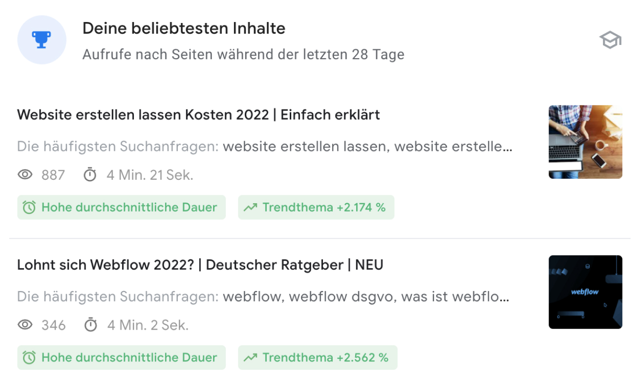Click the Aufrufe nach Seiten subtitle text
The image size is (641, 381).
pyautogui.click(x=243, y=54)
